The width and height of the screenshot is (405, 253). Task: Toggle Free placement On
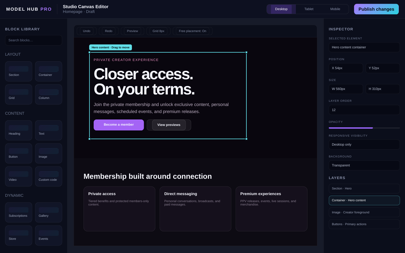coord(193,31)
